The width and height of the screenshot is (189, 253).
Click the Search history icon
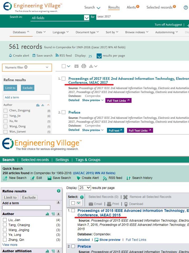click(x=129, y=178)
